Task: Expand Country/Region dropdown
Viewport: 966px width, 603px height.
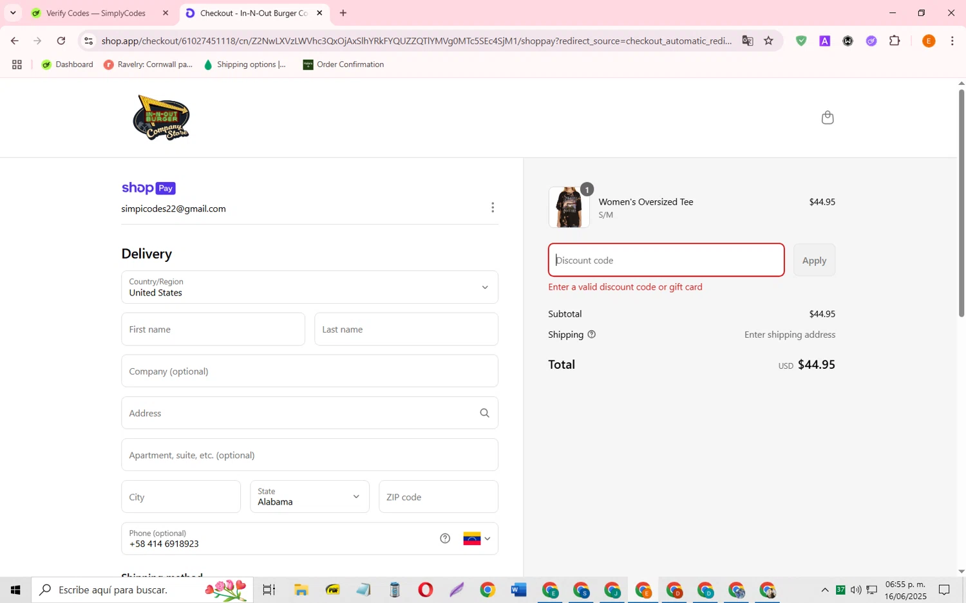Action: (310, 287)
